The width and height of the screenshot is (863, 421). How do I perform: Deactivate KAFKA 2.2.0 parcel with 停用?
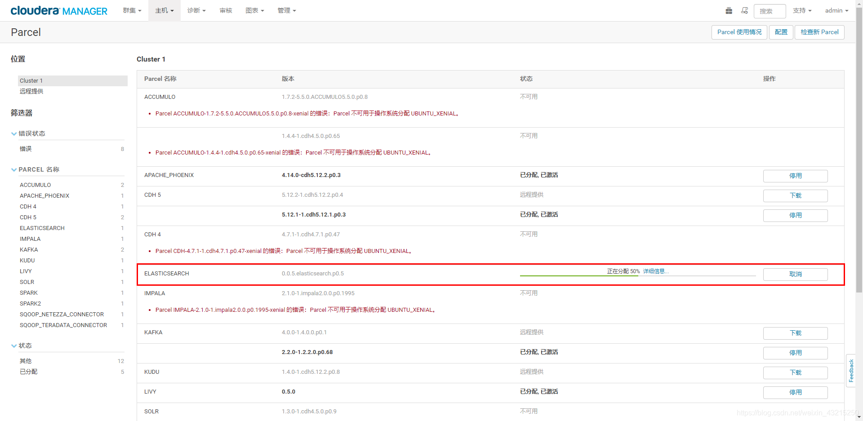(795, 353)
